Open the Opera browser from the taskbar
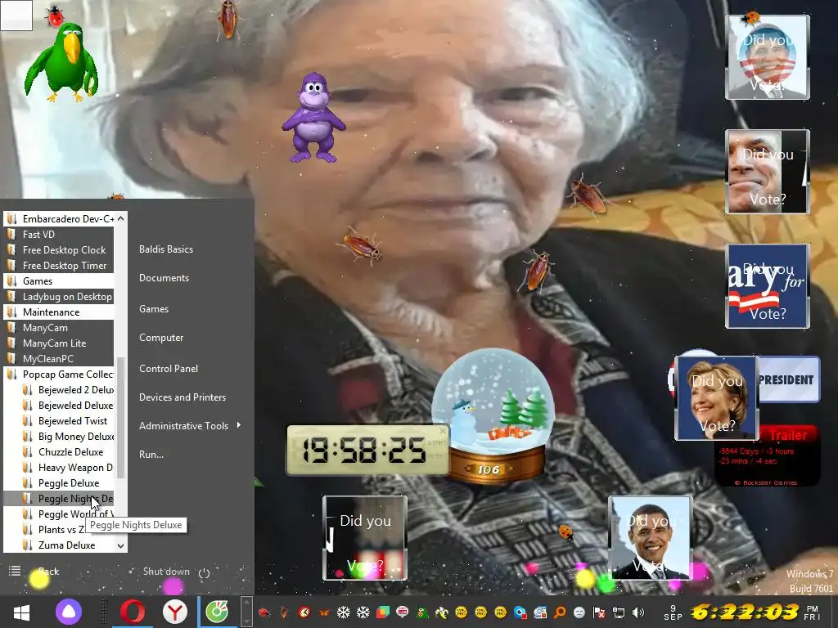 [132, 612]
